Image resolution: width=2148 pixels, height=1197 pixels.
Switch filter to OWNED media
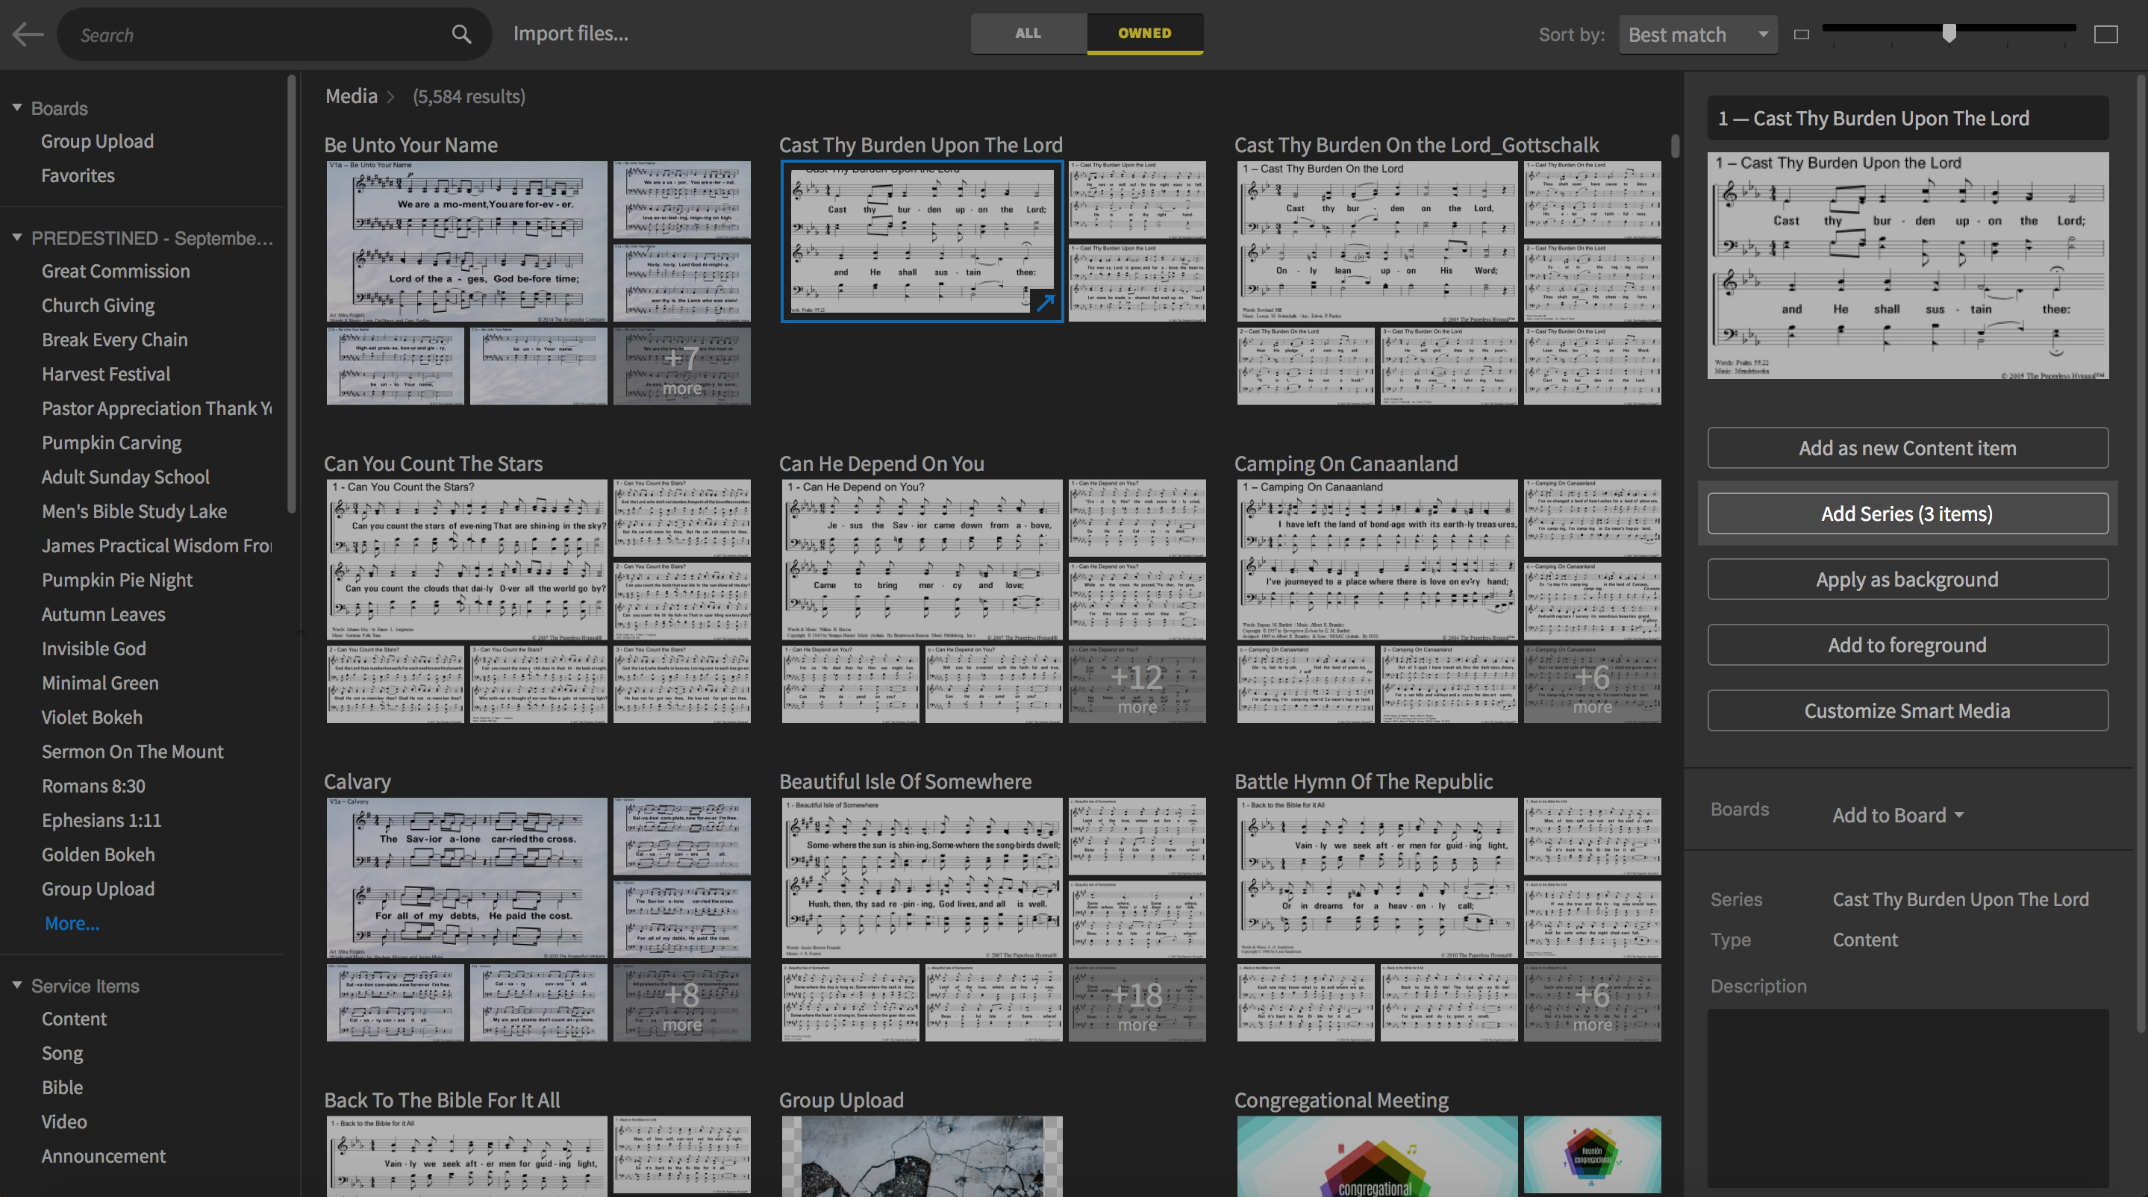tap(1144, 34)
